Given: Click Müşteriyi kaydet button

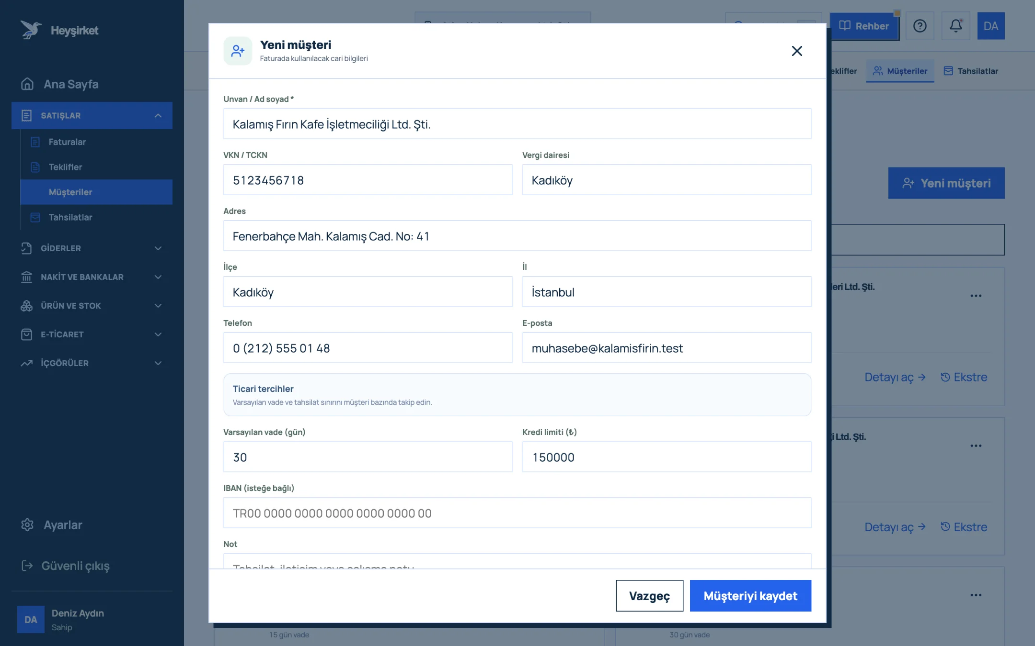Looking at the screenshot, I should (x=750, y=596).
